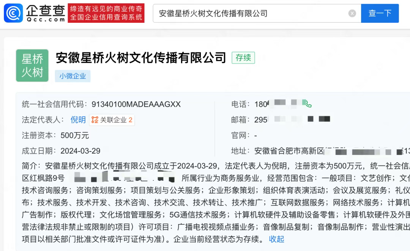This screenshot has width=410, height=251.
Task: Click the 存续 status tag
Action: (x=243, y=58)
